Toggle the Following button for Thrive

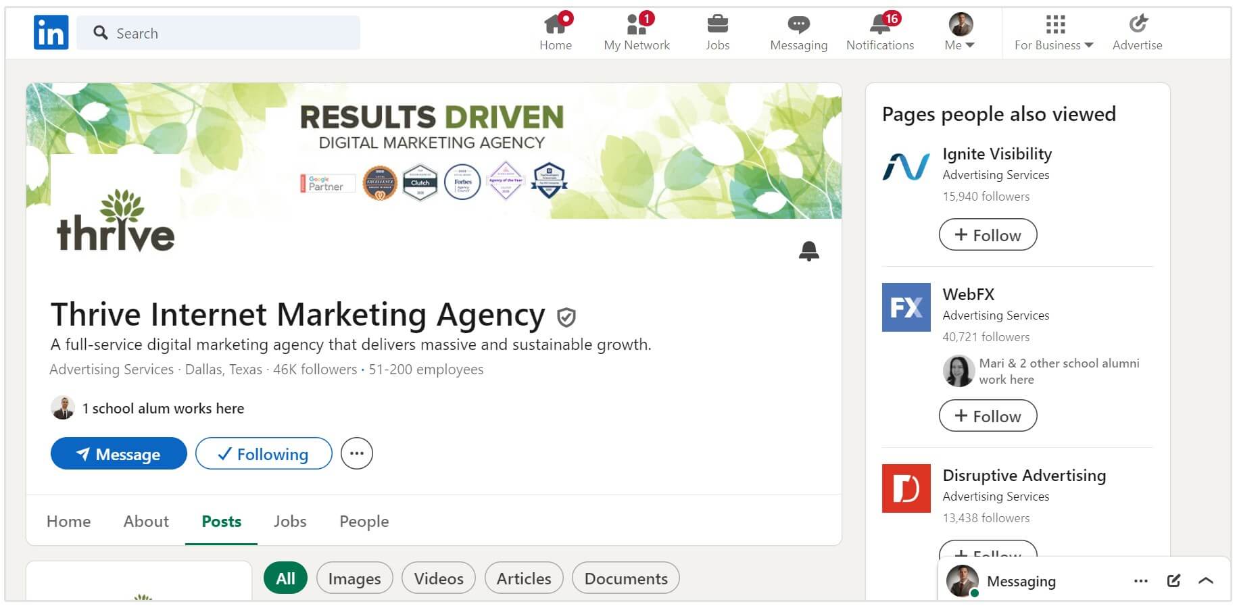264,453
